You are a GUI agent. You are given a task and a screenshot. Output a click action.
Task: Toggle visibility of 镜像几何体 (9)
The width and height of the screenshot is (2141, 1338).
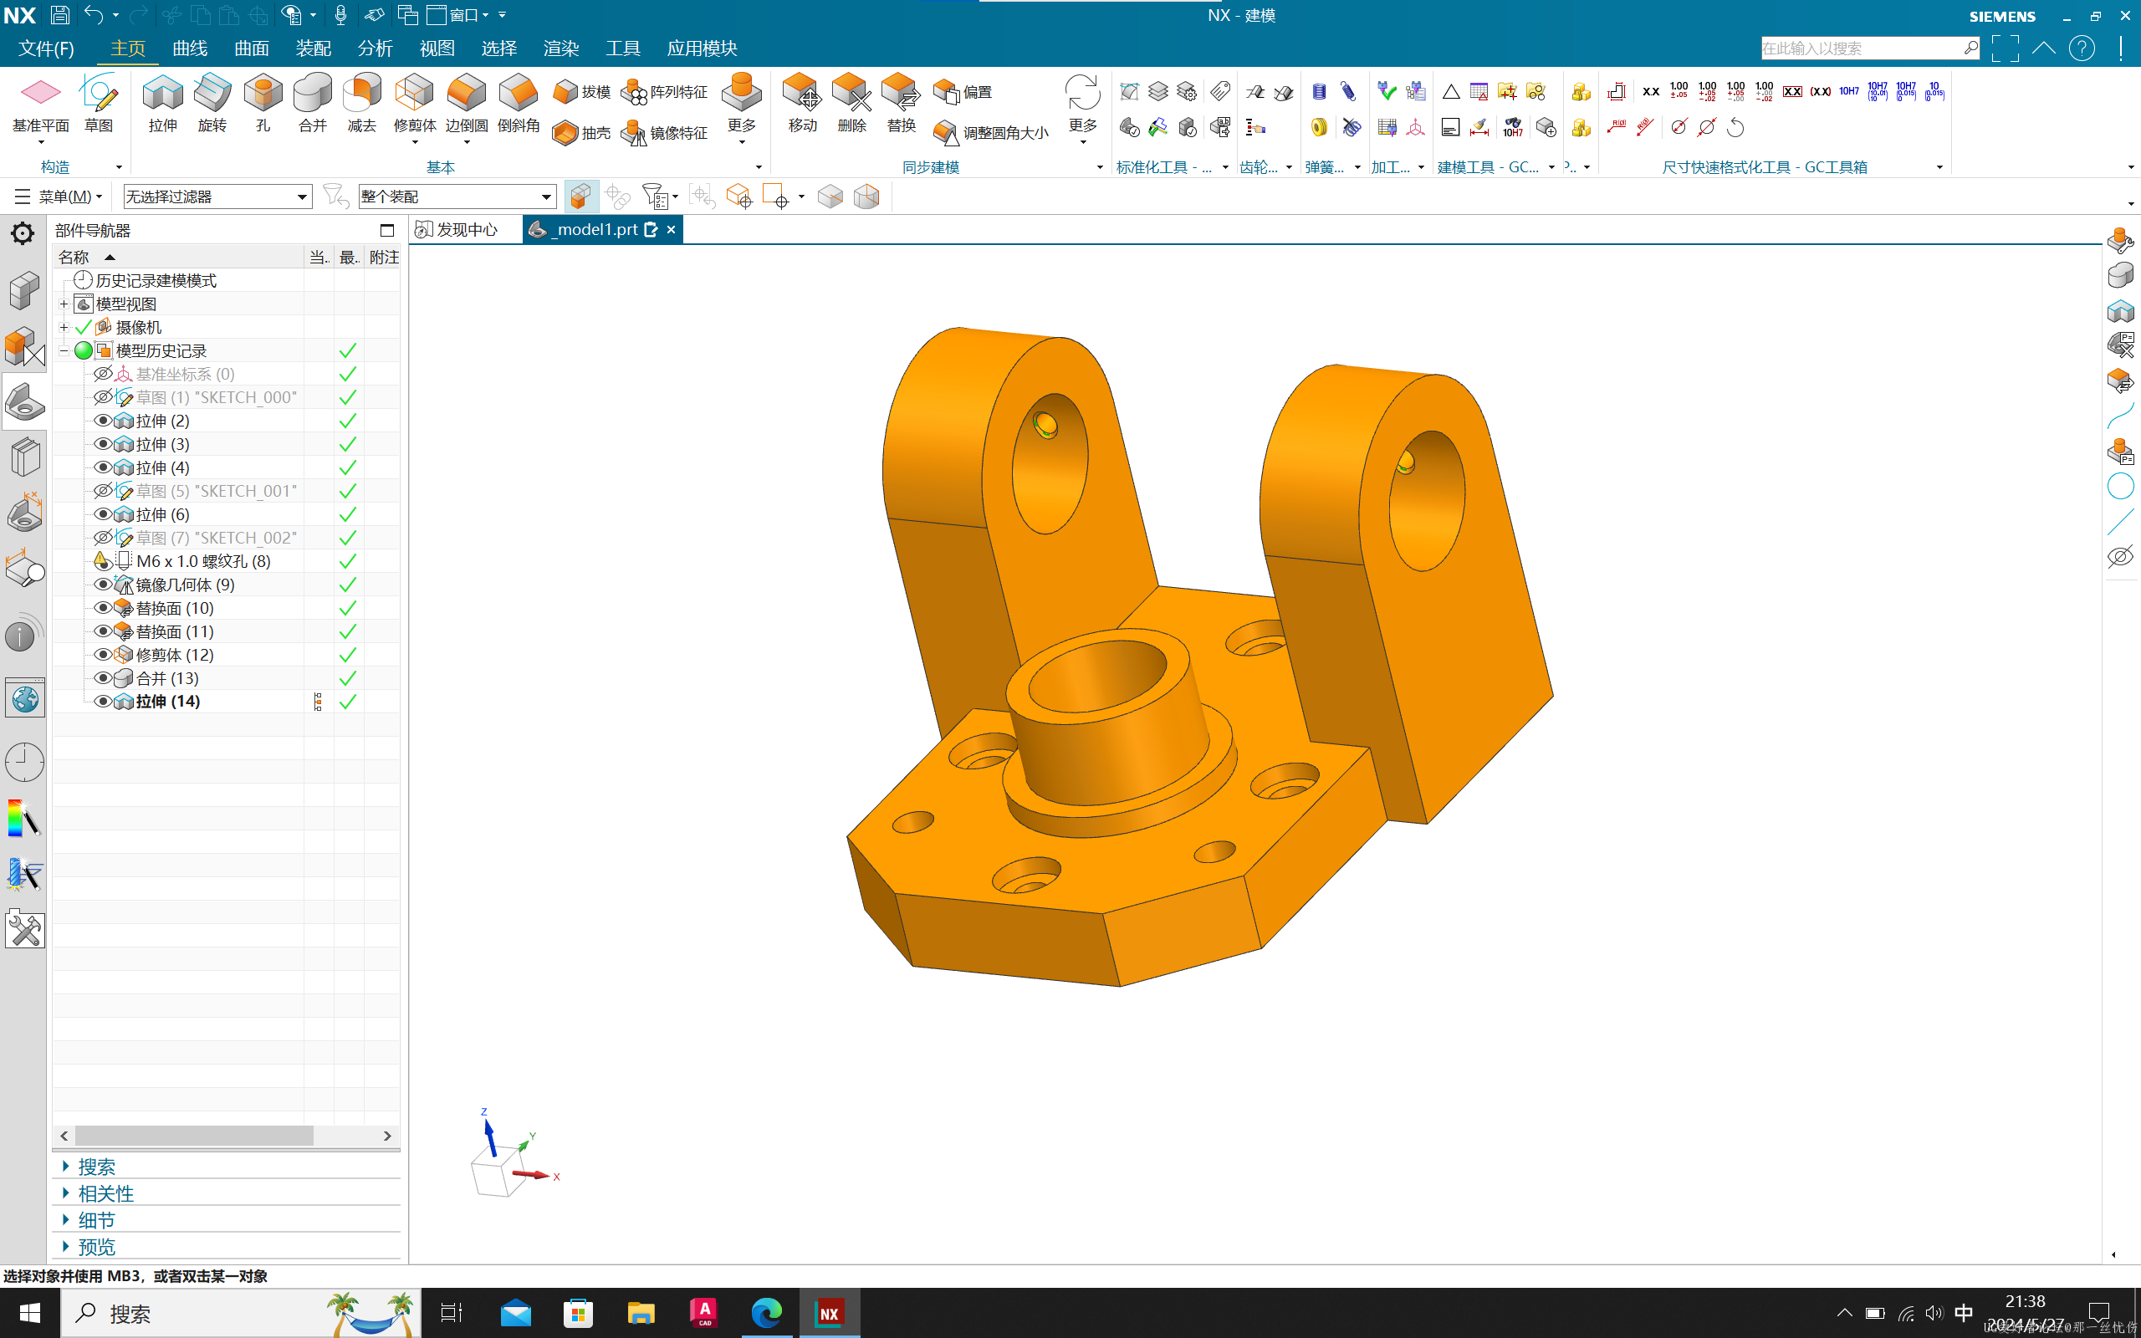(x=103, y=584)
